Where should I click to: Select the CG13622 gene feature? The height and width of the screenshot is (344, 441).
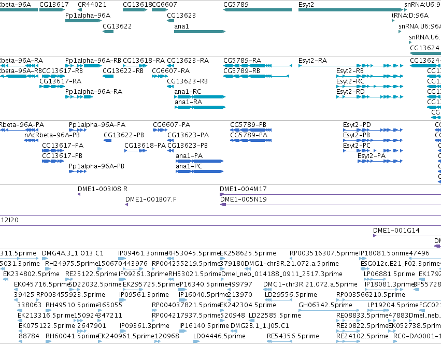(108, 32)
